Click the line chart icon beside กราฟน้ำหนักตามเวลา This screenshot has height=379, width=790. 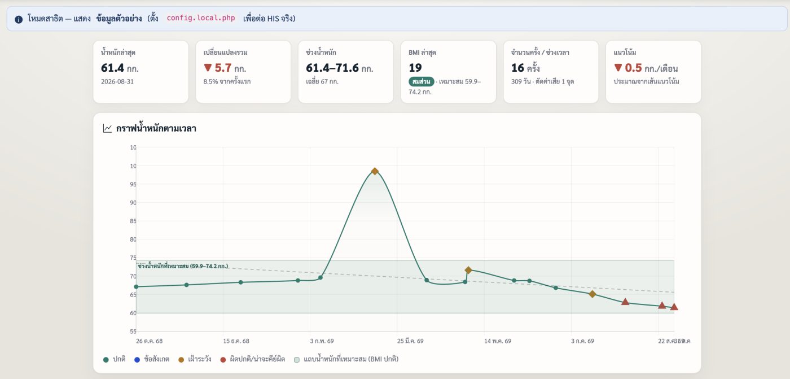107,128
